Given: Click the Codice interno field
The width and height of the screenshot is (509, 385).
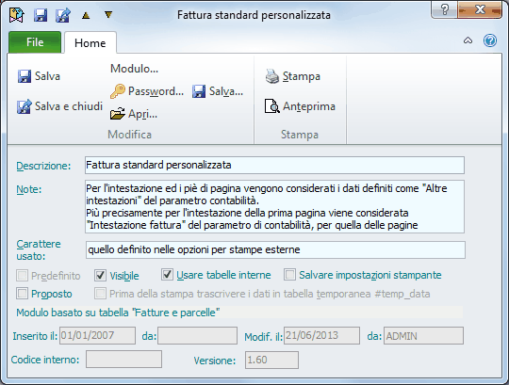Looking at the screenshot, I should pos(123,359).
